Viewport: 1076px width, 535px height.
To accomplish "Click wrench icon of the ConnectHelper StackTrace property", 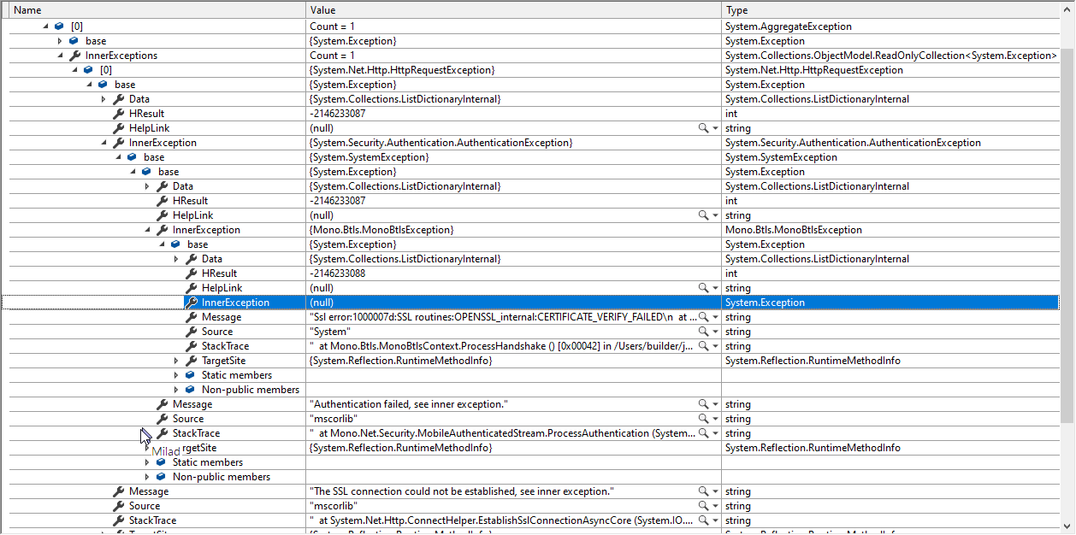I will pyautogui.click(x=118, y=520).
